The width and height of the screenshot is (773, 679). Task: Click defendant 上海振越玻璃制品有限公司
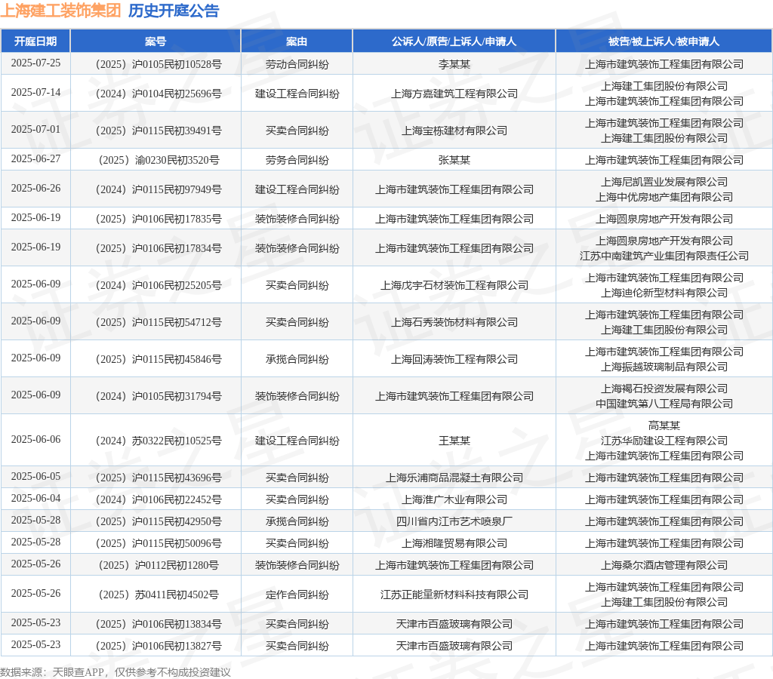(x=664, y=367)
